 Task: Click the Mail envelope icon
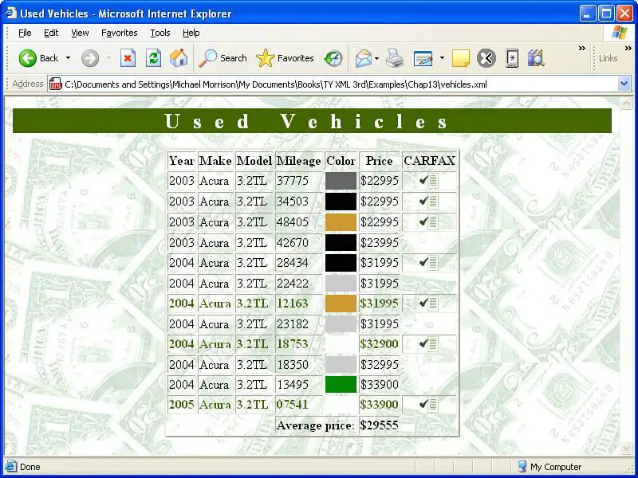364,58
